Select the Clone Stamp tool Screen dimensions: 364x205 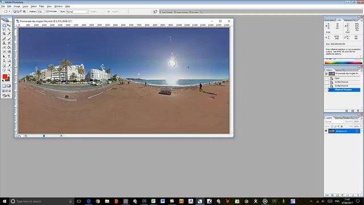click(x=4, y=43)
